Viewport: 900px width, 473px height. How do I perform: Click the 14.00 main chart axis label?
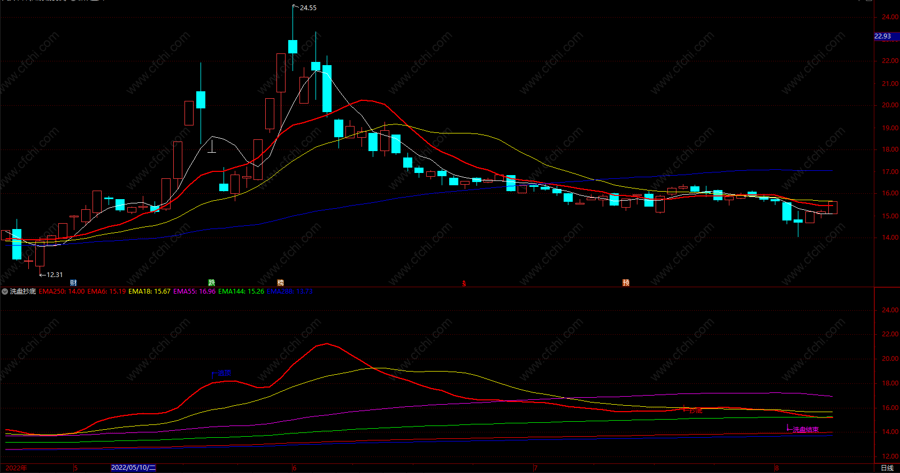pos(890,238)
